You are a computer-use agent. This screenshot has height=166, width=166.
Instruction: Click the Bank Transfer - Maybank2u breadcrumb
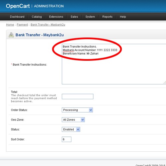pyautogui.click(x=48, y=25)
